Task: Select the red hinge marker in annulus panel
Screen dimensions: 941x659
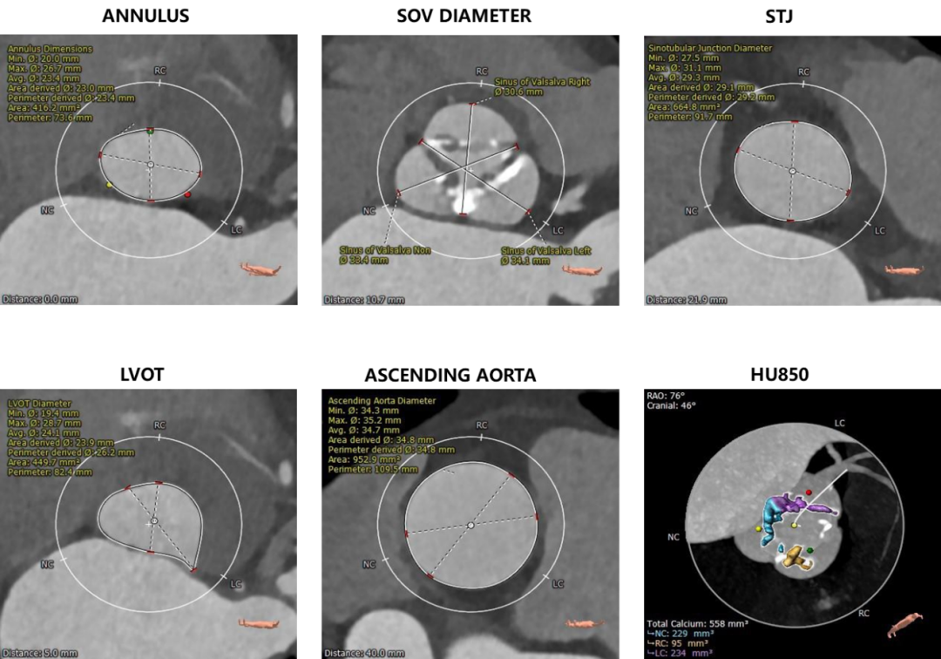Action: tap(187, 195)
